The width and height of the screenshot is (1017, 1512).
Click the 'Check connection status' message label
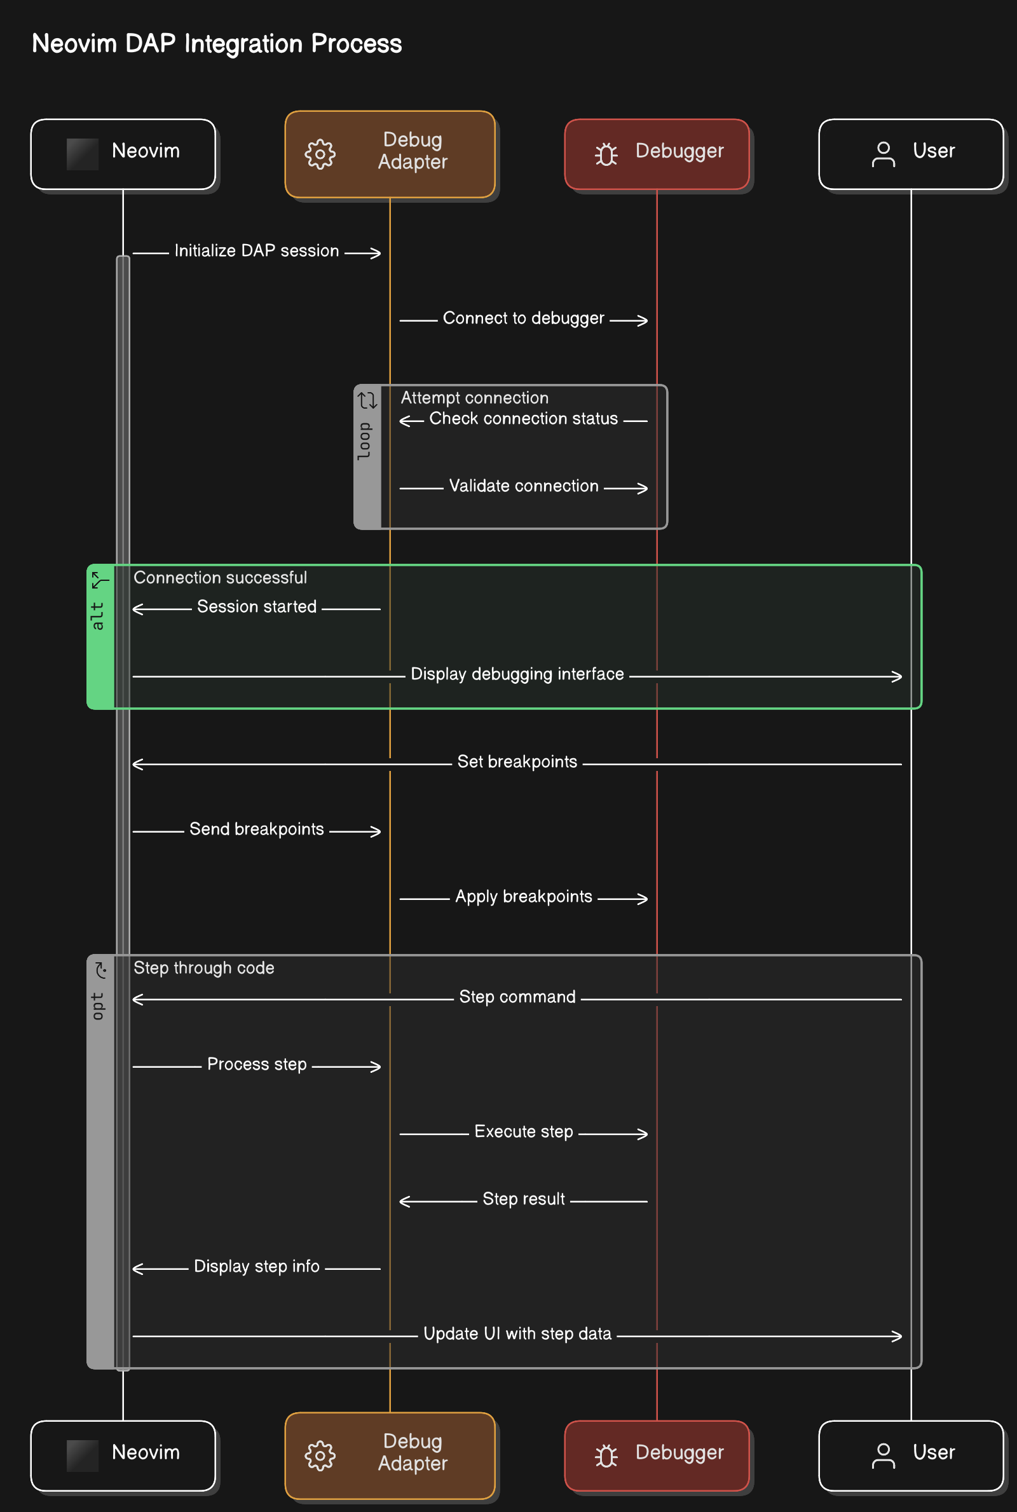click(523, 419)
